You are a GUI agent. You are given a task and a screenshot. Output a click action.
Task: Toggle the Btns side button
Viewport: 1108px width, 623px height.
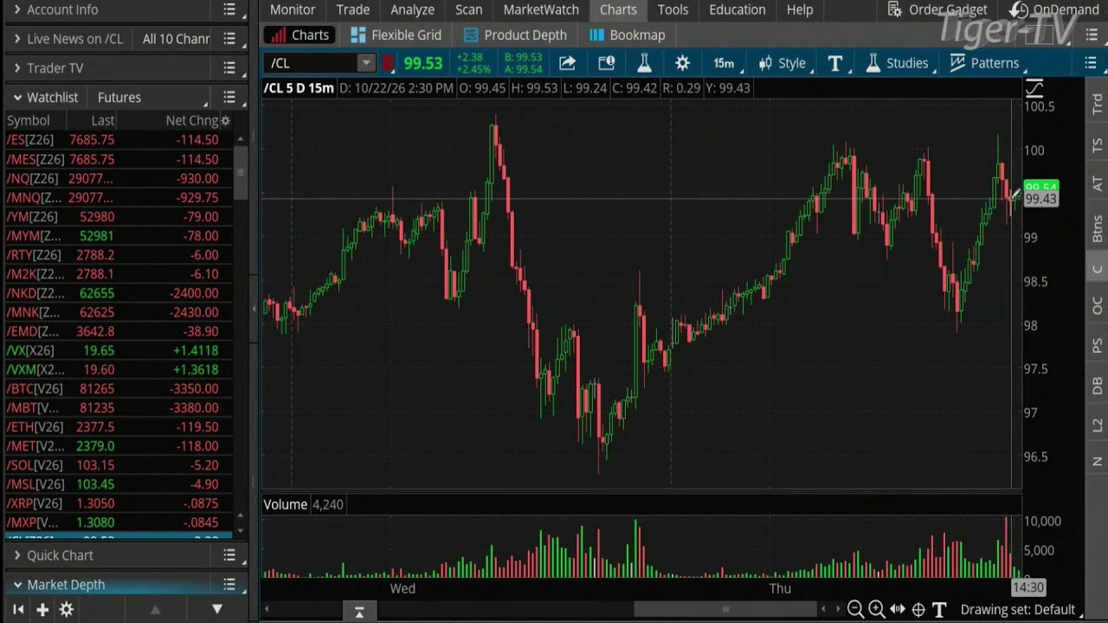click(1097, 228)
